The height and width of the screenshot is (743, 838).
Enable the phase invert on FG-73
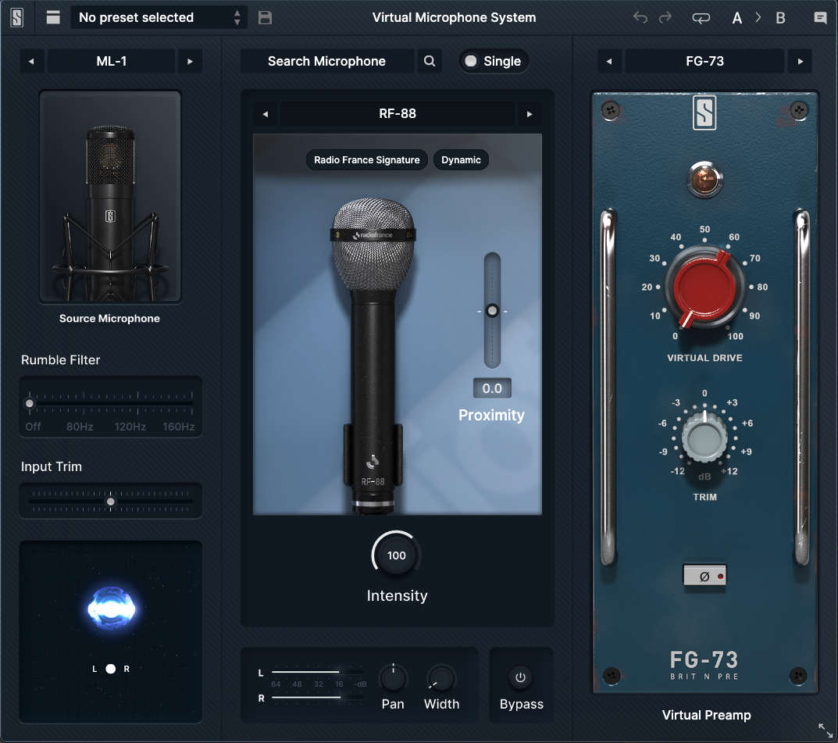[704, 576]
